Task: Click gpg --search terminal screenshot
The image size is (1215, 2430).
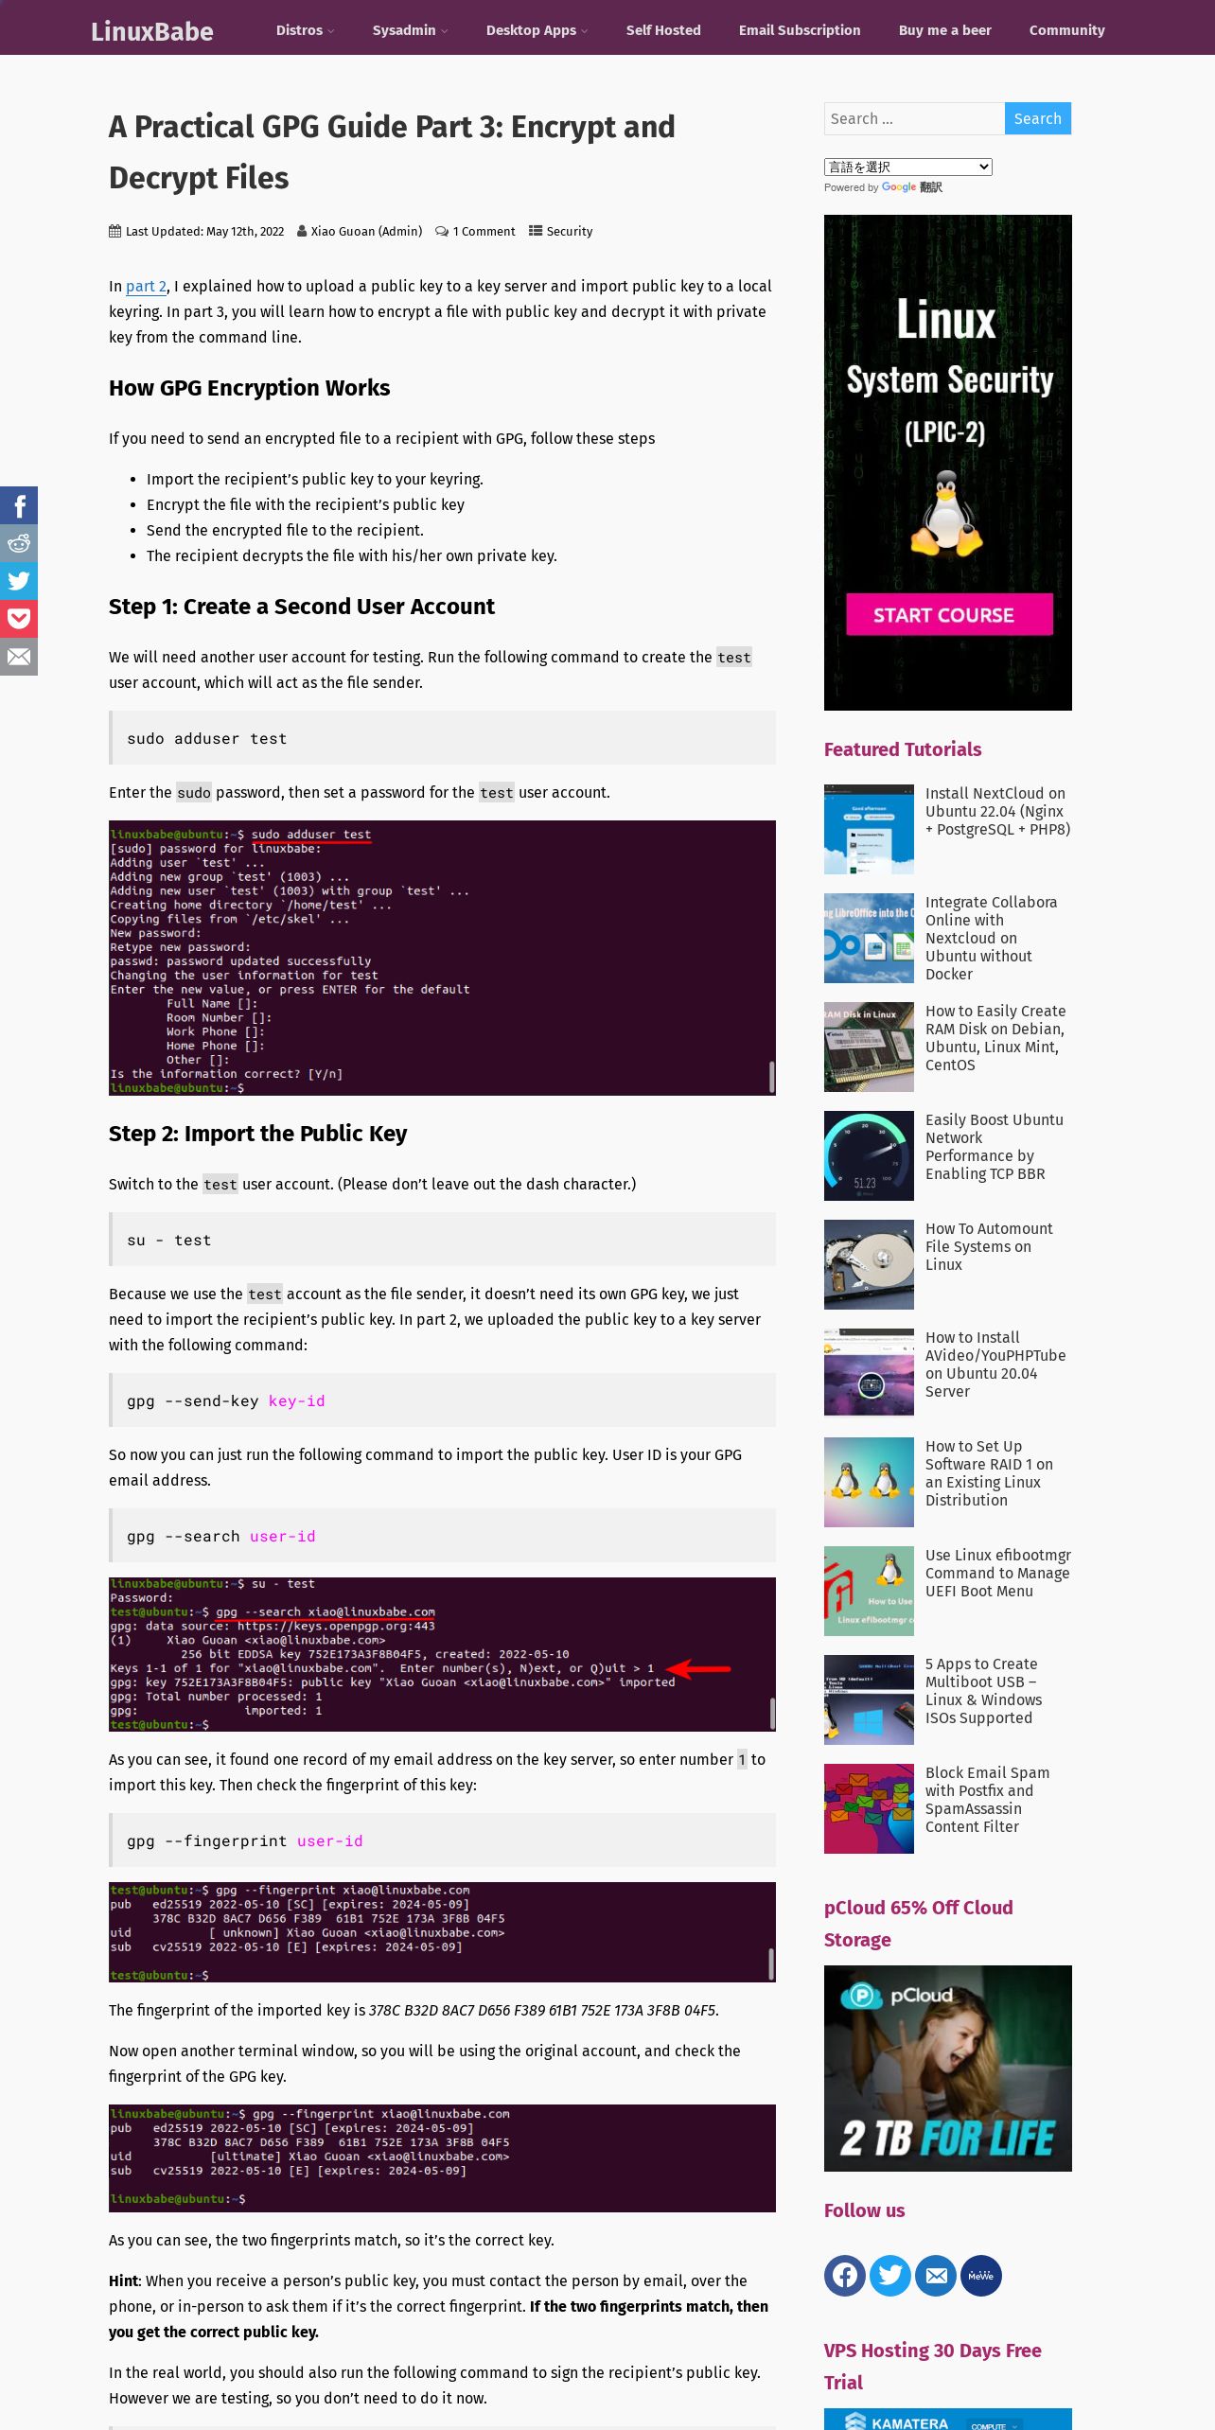Action: pos(442,1654)
